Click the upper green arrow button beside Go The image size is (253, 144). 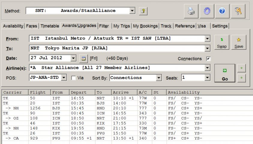point(241,68)
